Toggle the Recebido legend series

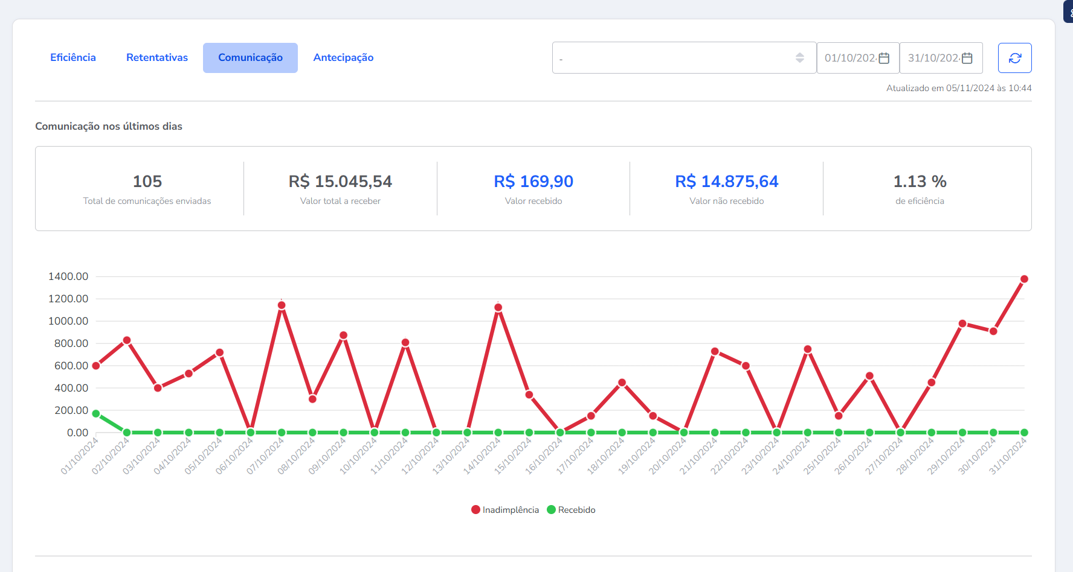tap(576, 510)
